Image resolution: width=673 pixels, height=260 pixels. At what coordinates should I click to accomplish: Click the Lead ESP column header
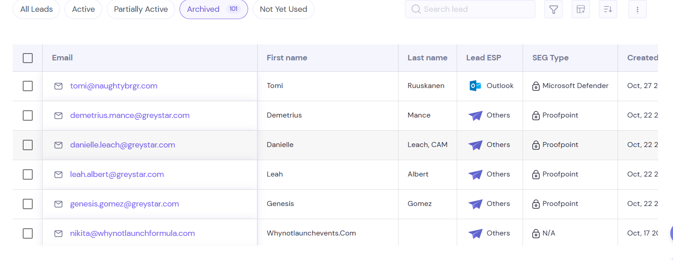tap(484, 58)
